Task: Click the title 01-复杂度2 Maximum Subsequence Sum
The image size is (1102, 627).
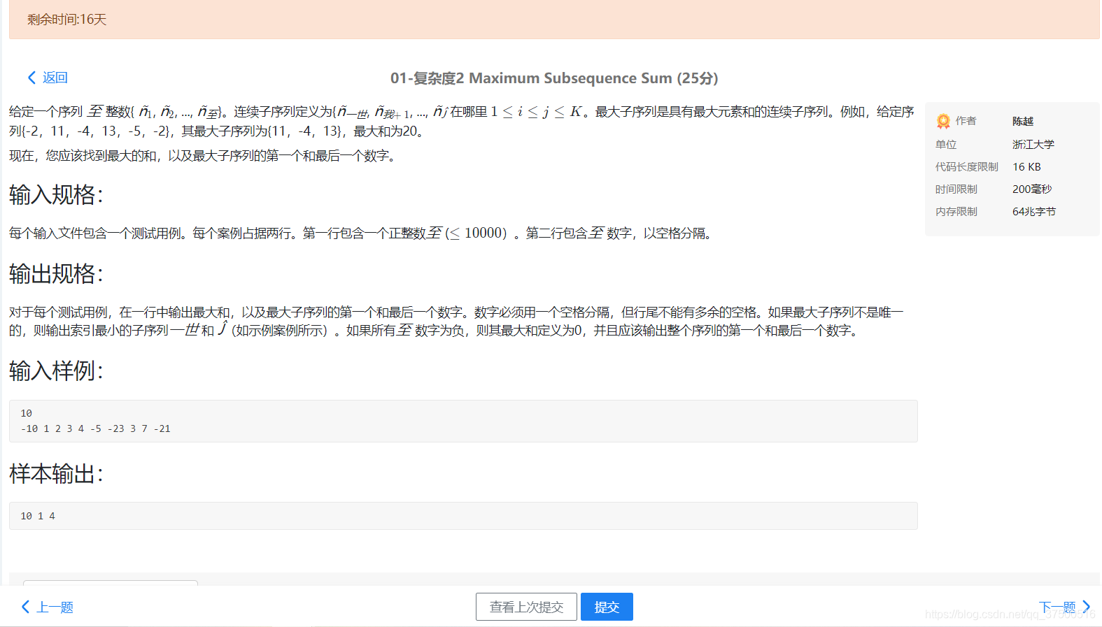Action: pyautogui.click(x=554, y=78)
